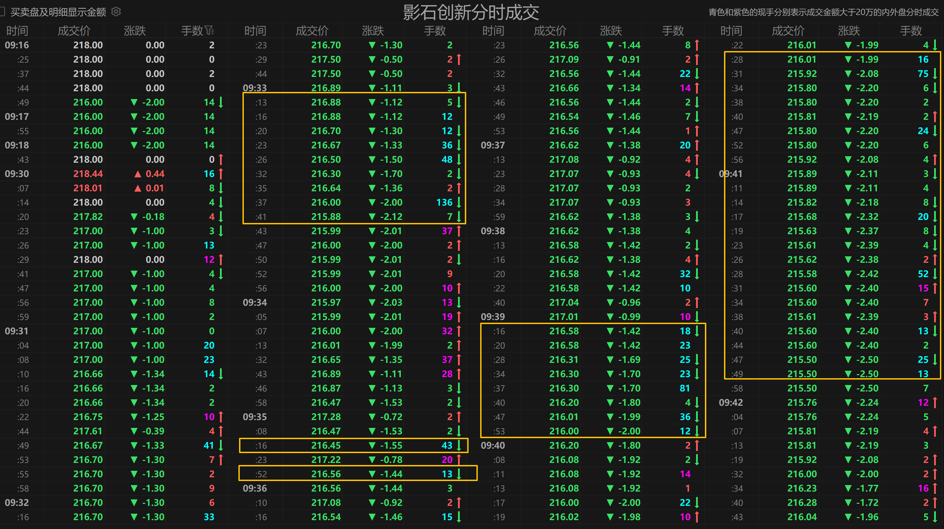Open the gear settings icon
Viewport: 944px width, 529px height.
116,12
